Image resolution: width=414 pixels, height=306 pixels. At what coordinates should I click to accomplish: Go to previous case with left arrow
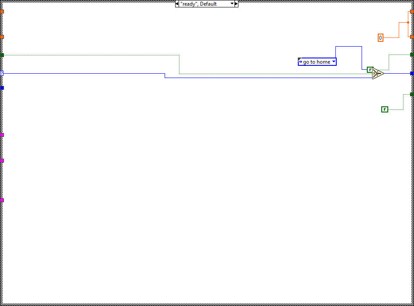coord(177,4)
